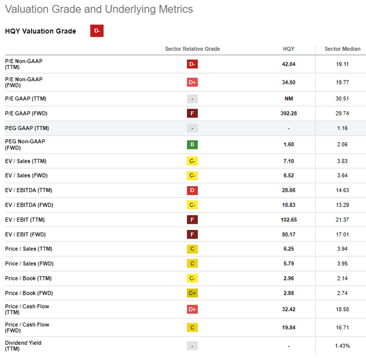Click the C- grade badge for Price / Book (TTM)
Viewport: 366px width, 358px height.
click(192, 278)
